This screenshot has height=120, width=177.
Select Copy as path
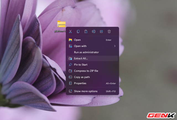click(92, 77)
